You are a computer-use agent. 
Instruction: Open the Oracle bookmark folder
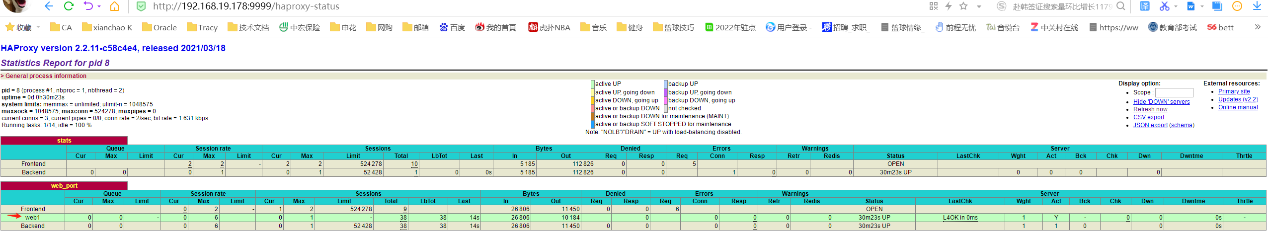pos(159,27)
